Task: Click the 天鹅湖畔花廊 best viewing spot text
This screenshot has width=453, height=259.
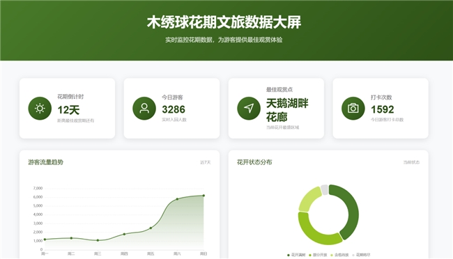Action: (287, 110)
